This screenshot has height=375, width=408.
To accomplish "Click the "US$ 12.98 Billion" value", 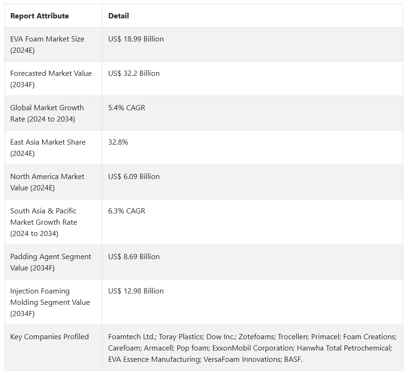I will tap(136, 291).
